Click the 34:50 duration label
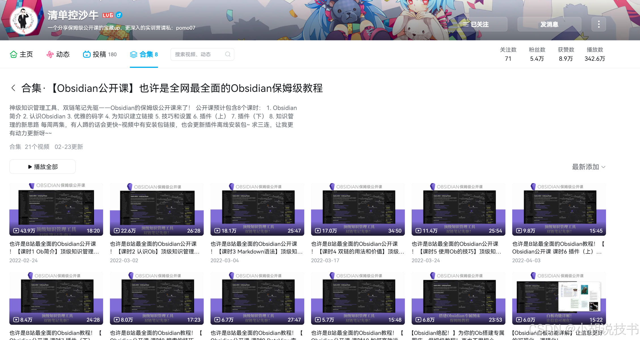Screen dimensions: 640x340 (x=395, y=231)
